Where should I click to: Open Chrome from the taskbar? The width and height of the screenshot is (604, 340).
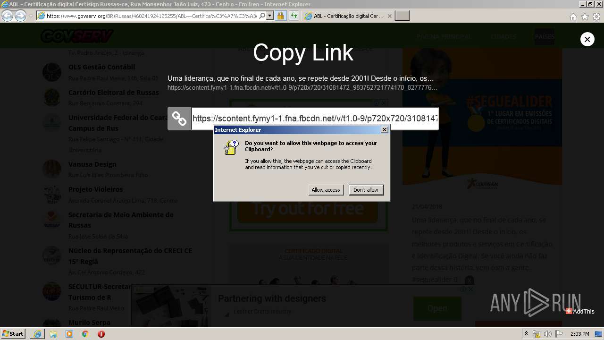85,334
